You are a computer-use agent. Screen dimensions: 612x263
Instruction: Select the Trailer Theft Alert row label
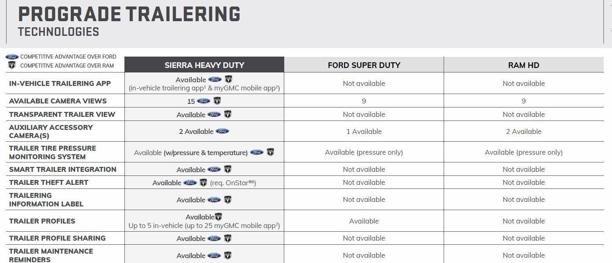pyautogui.click(x=48, y=182)
